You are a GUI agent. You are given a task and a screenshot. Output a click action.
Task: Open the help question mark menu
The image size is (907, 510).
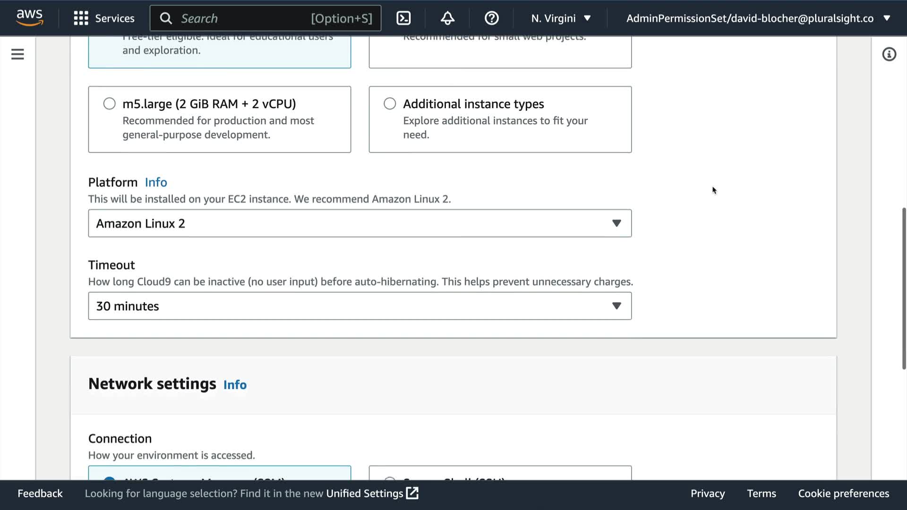click(x=491, y=18)
